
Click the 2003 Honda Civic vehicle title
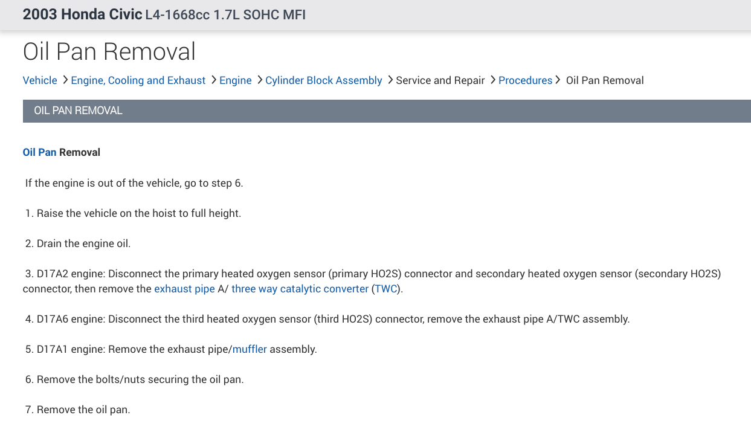[82, 14]
